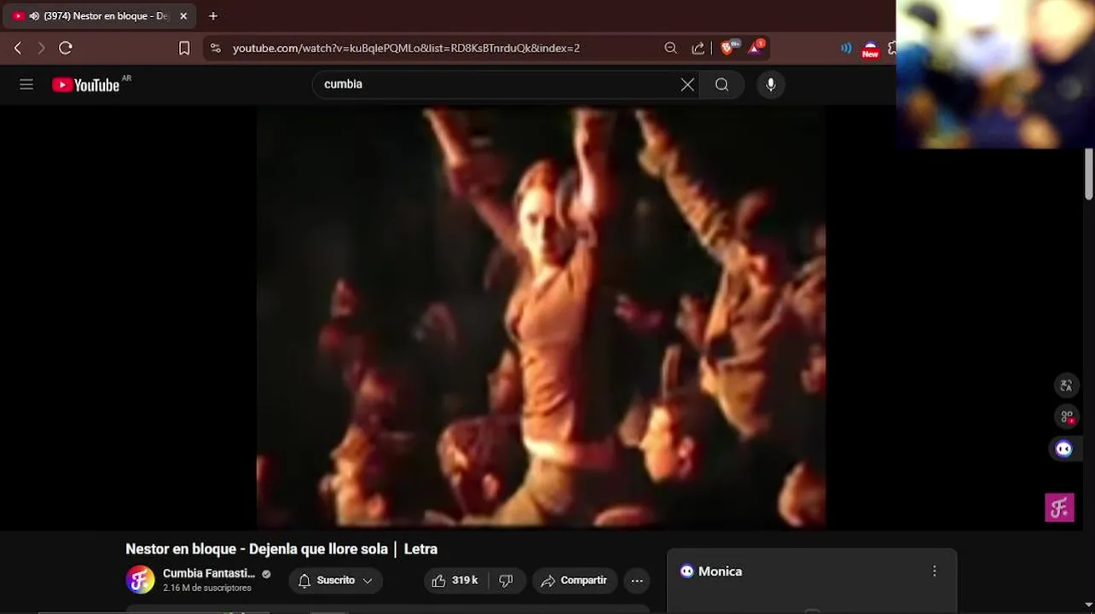Open Cumbia Fantastica channel avatar
The width and height of the screenshot is (1095, 614).
pos(140,580)
